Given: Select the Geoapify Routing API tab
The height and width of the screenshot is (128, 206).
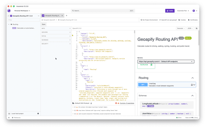Looking at the screenshot, I should 52,16.
